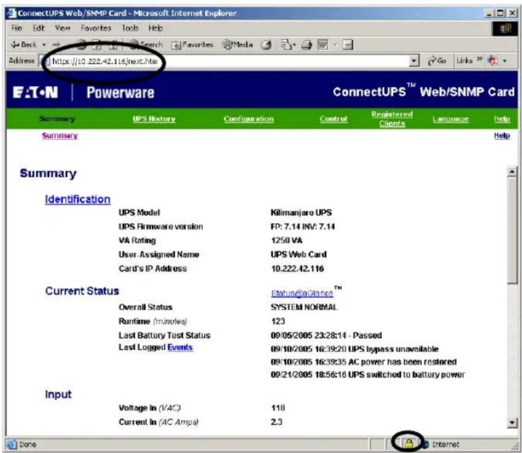The width and height of the screenshot is (522, 453).
Task: Expand the Links toolbar chevron
Action: pyautogui.click(x=479, y=60)
